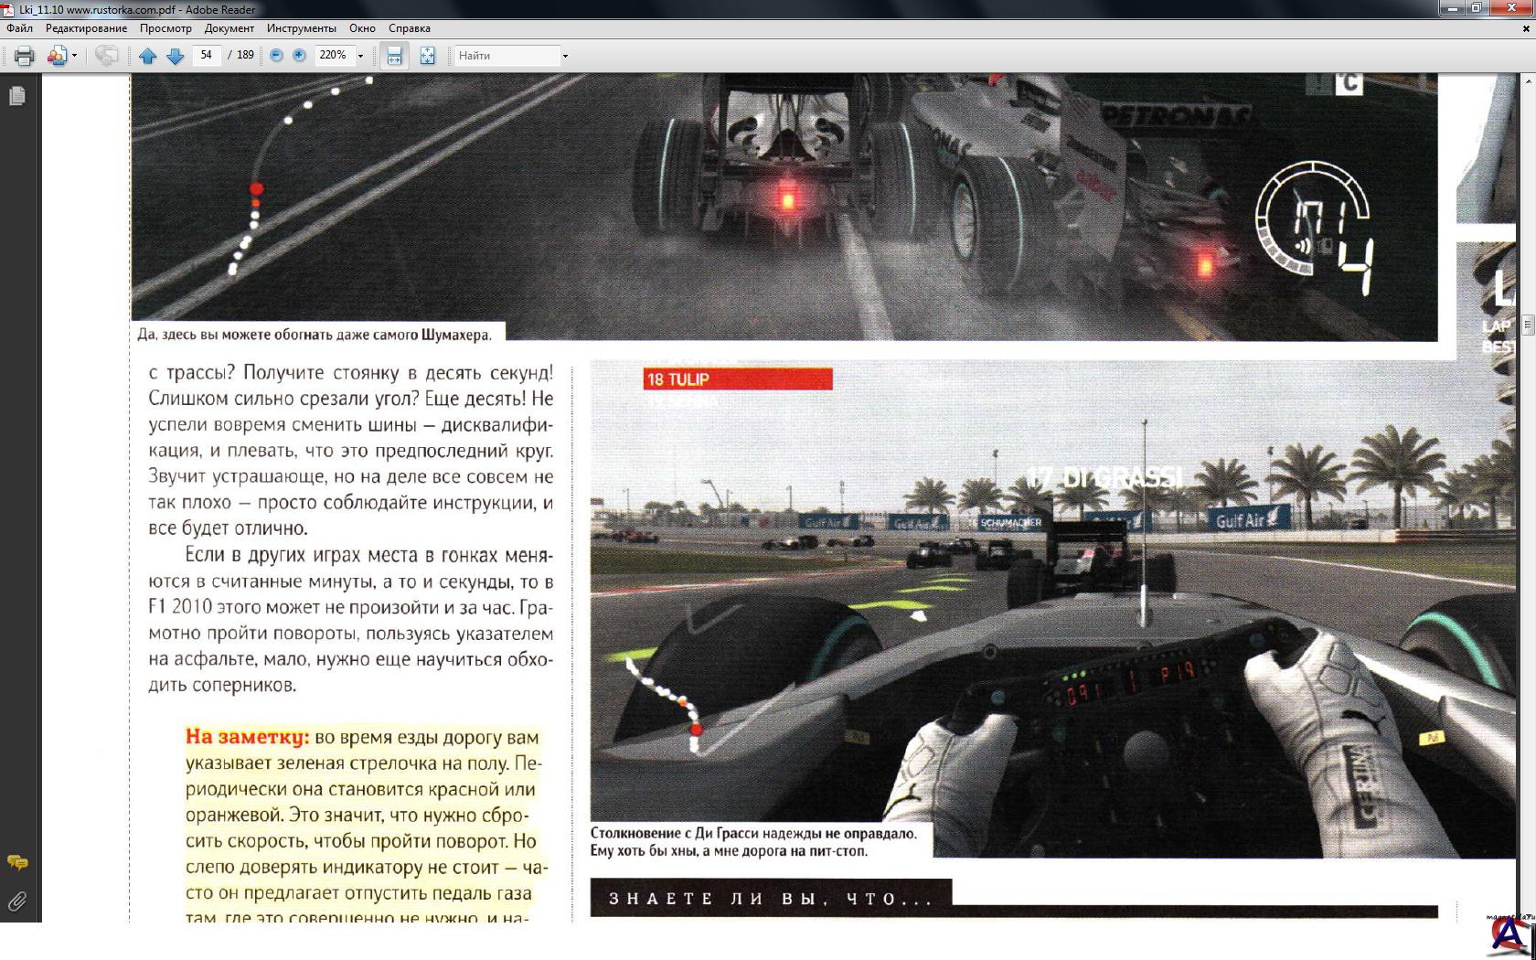Open the Файл menu

point(19,28)
